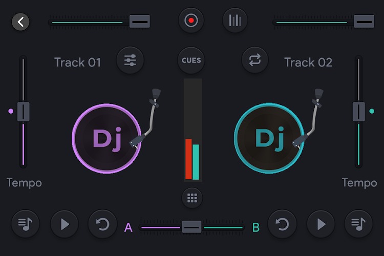Tap the teal Dj turntable disc
Viewport: 384px width, 256px height.
click(x=269, y=139)
